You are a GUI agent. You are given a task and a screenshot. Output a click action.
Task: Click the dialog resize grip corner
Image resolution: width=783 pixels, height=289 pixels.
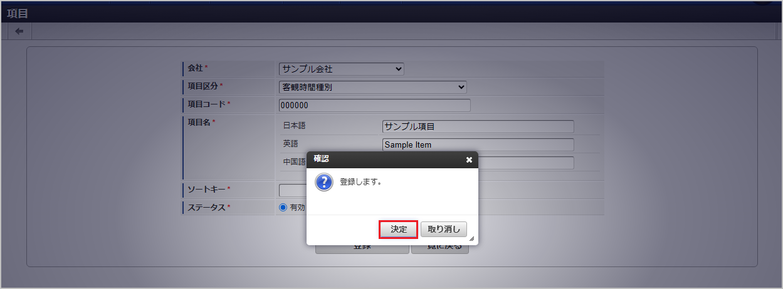(x=471, y=238)
